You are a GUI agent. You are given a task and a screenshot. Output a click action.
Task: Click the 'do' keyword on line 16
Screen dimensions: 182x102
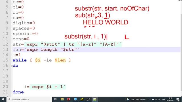pos(15,65)
